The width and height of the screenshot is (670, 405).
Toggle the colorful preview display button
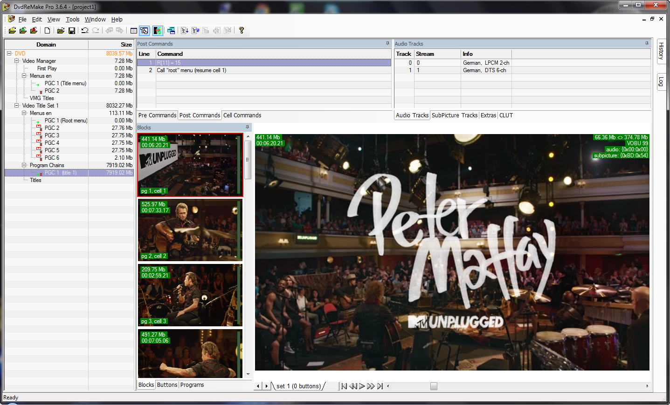coord(158,31)
